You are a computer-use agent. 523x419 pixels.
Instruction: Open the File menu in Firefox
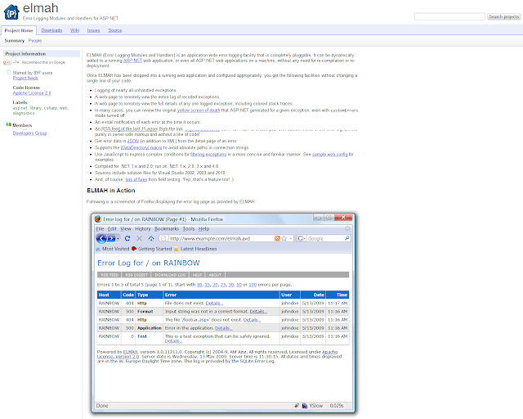click(x=100, y=229)
